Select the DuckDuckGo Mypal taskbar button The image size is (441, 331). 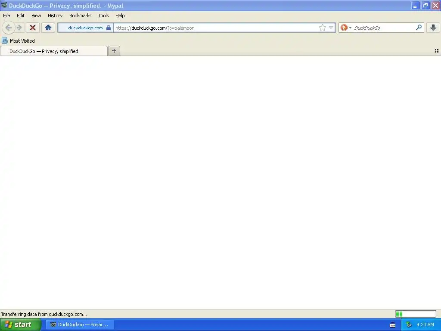[x=80, y=325]
